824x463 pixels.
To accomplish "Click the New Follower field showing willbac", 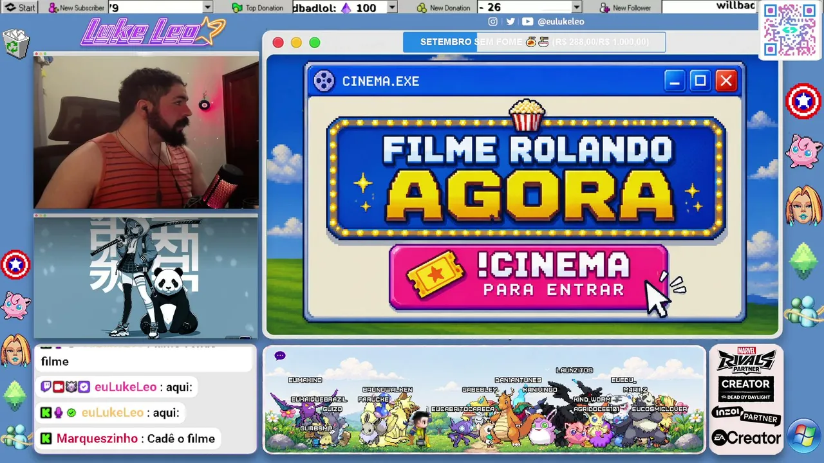I will (x=710, y=6).
